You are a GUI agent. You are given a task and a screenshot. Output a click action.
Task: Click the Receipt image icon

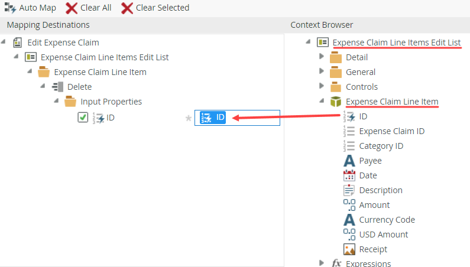coord(349,249)
